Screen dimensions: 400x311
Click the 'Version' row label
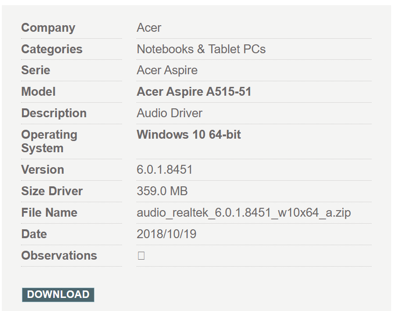click(x=43, y=170)
